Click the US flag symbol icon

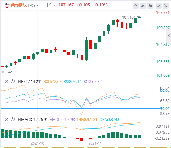point(7,5)
